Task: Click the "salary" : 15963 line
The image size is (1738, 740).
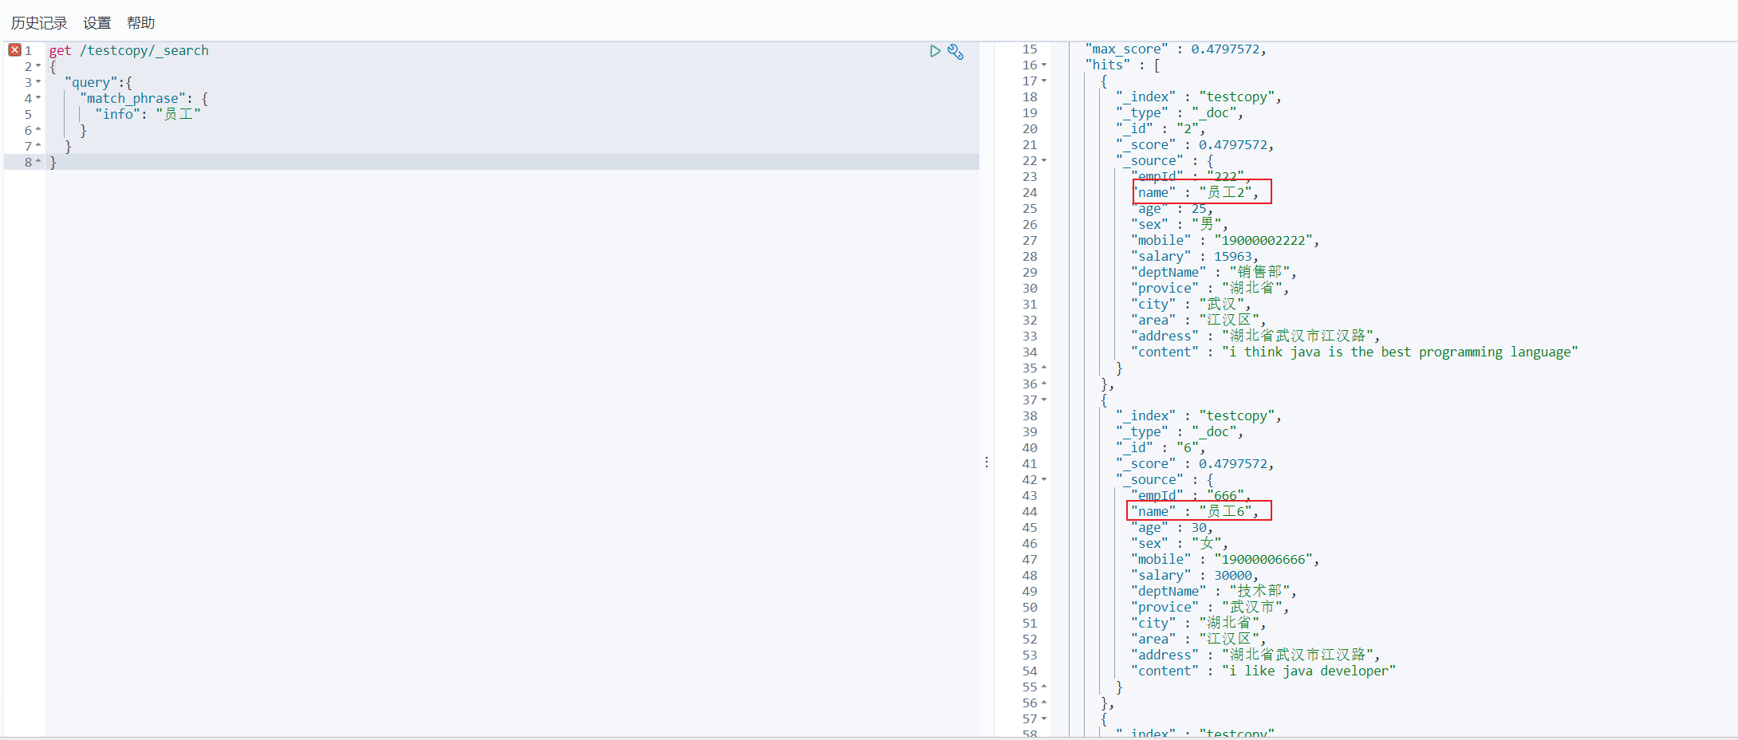Action: (1194, 257)
